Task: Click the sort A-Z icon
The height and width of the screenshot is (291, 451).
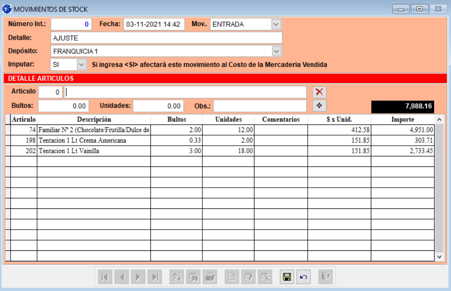Action: point(177,277)
